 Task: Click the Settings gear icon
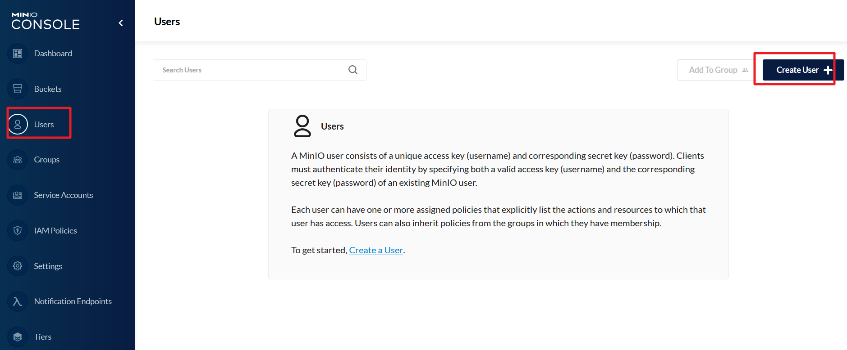(x=18, y=266)
